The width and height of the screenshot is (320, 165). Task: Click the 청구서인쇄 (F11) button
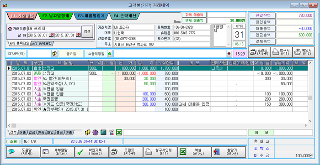tap(160, 152)
